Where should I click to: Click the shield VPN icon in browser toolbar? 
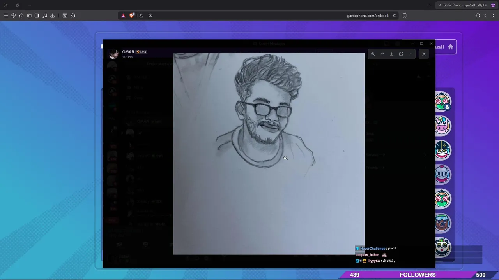click(13, 16)
